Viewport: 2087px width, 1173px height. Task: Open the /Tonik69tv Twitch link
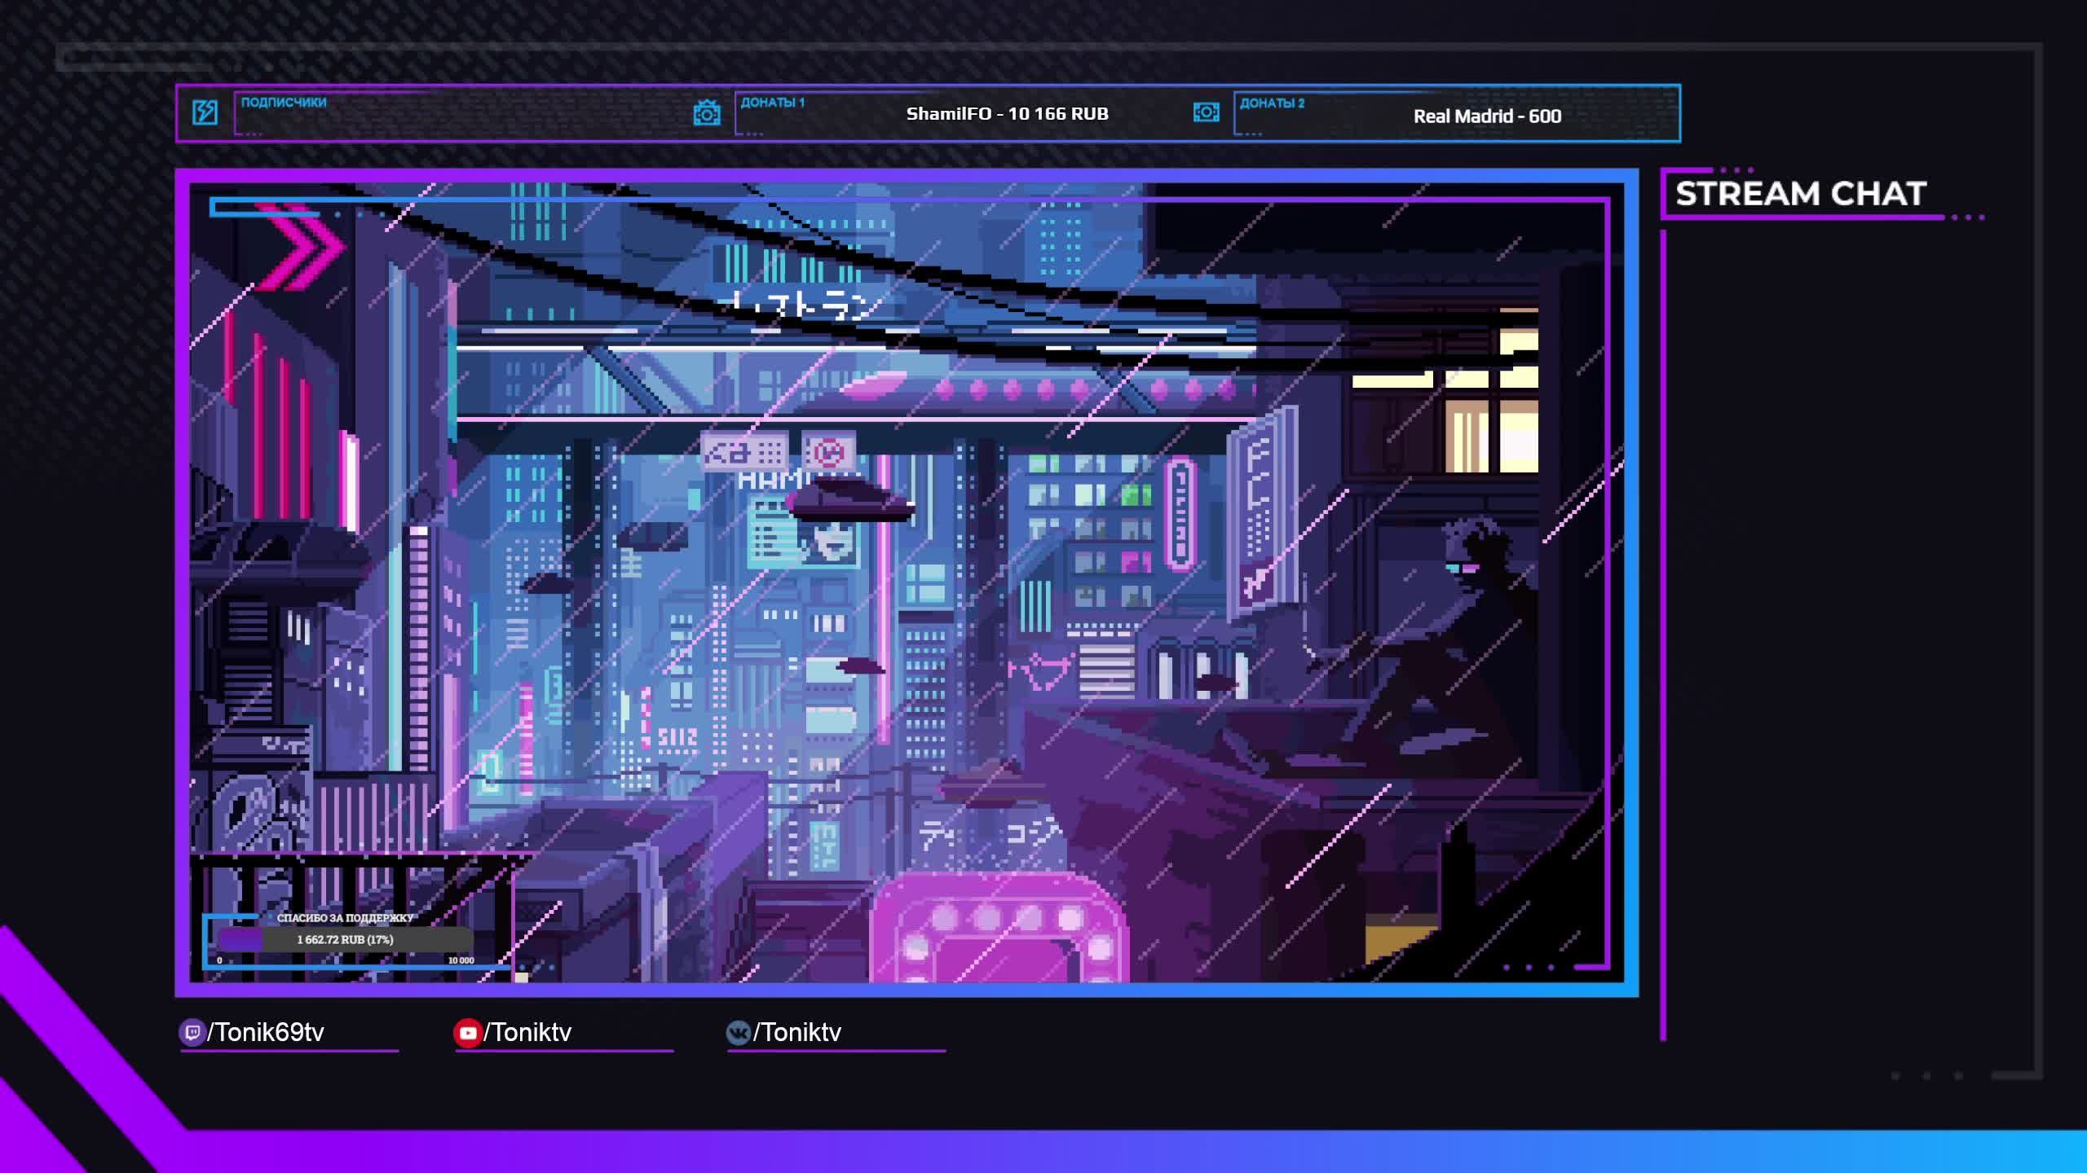click(x=266, y=1033)
